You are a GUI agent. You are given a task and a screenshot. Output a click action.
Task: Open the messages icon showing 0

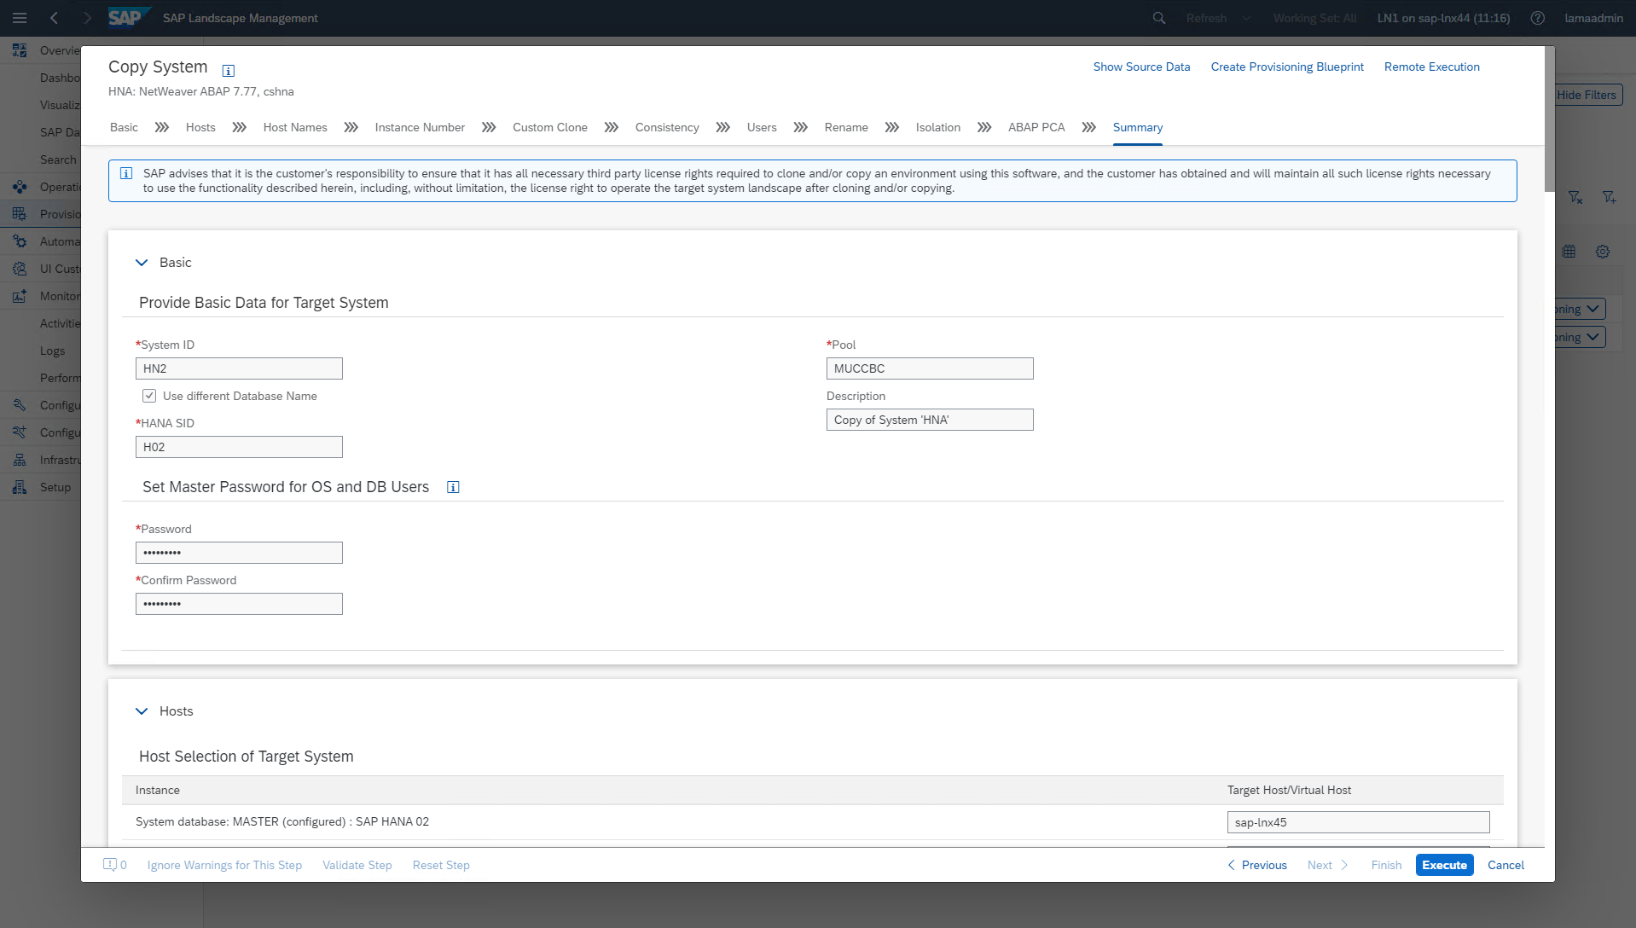pyautogui.click(x=115, y=865)
